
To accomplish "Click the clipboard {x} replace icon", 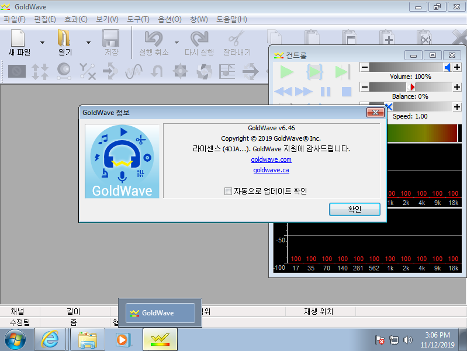I will point(424,37).
